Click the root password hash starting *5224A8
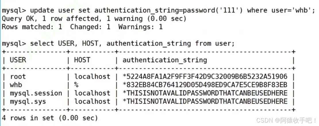 205,77
